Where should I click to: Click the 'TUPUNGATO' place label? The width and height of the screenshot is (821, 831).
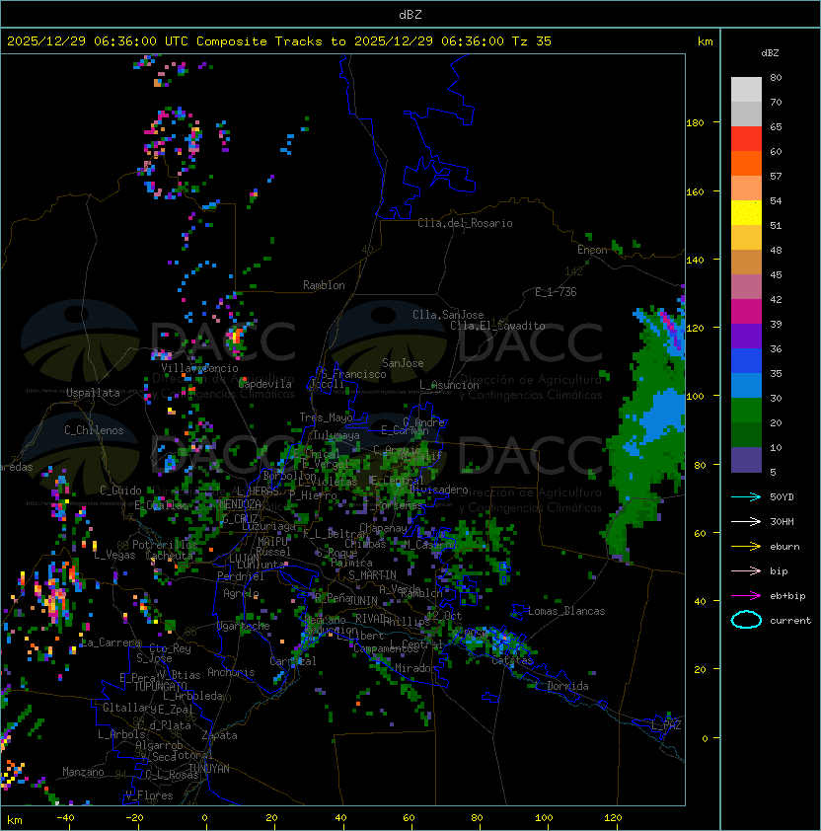click(160, 686)
